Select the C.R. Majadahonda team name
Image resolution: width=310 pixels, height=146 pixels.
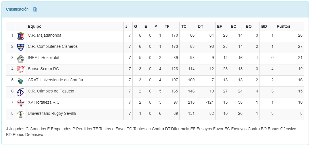coord(44,35)
